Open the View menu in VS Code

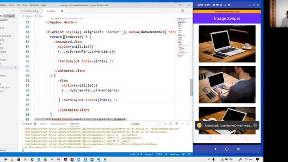(x=12, y=5)
